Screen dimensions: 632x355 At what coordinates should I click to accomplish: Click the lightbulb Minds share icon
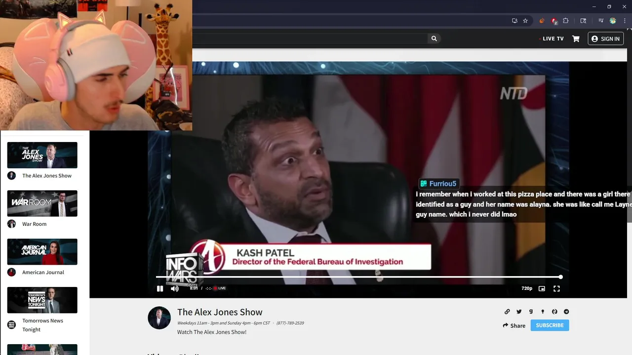click(x=543, y=312)
